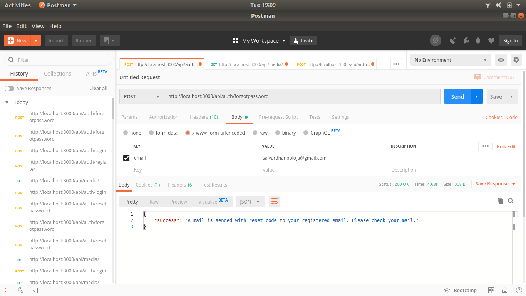Open the POST method dropdown
Image resolution: width=526 pixels, height=296 pixels.
click(142, 96)
